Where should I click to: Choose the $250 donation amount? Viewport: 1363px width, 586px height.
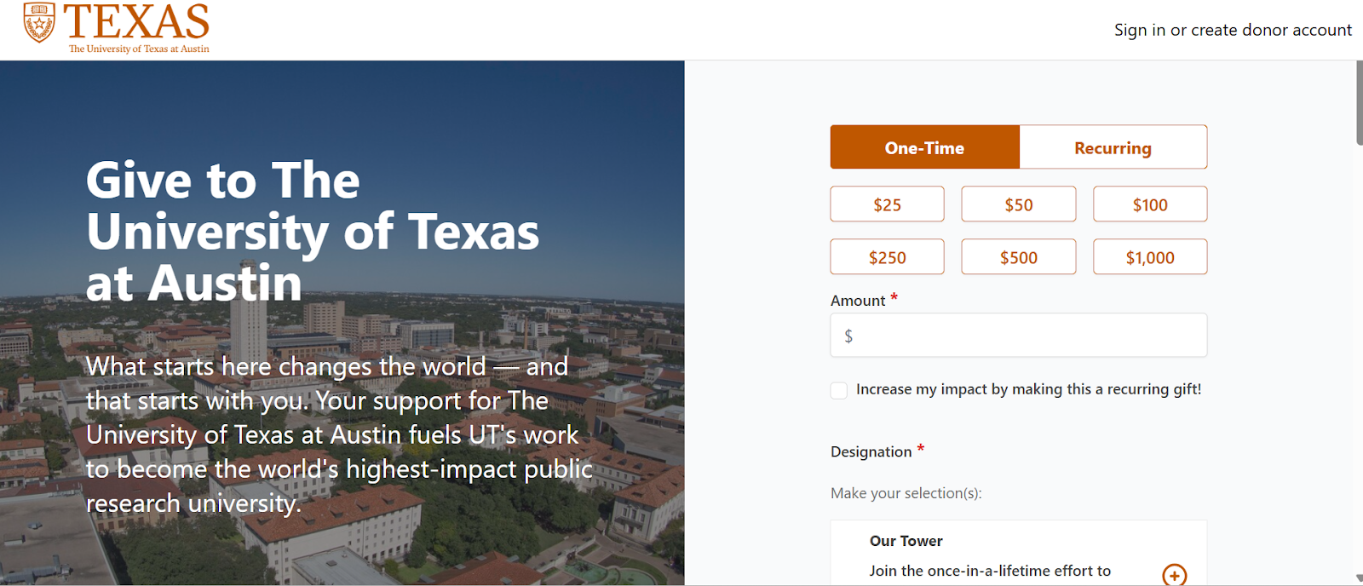pyautogui.click(x=887, y=257)
